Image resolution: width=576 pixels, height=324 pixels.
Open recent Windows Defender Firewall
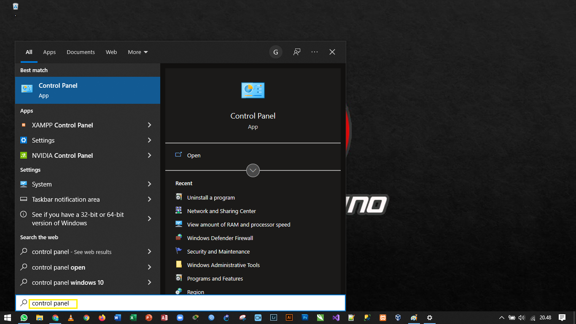click(x=220, y=238)
